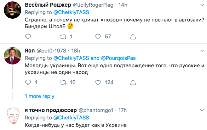
Task: Open the 17h timestamp on phantomgo1 tweet
Action: coord(122,110)
